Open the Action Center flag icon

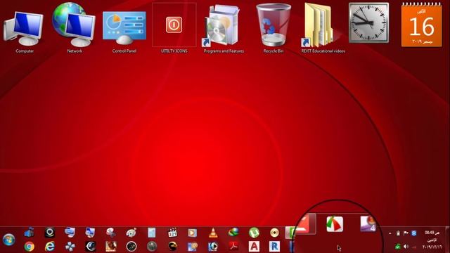tap(406, 233)
